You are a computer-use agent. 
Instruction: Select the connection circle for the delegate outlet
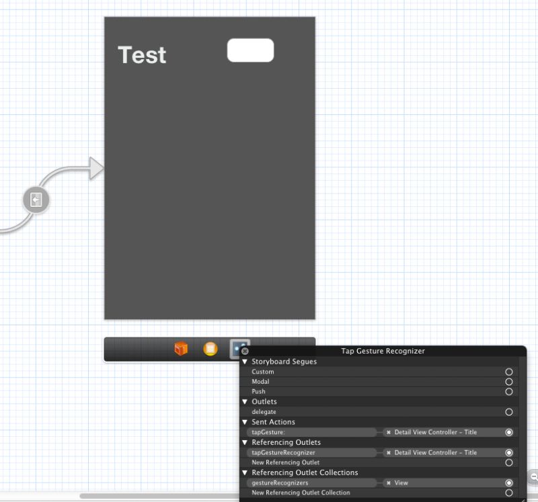[x=510, y=412]
